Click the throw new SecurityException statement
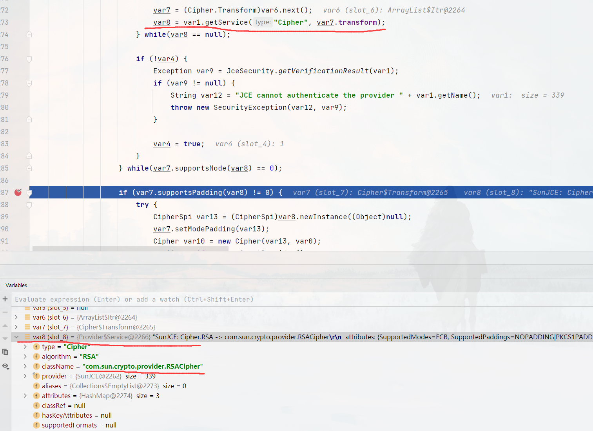Image resolution: width=593 pixels, height=431 pixels. coord(259,107)
